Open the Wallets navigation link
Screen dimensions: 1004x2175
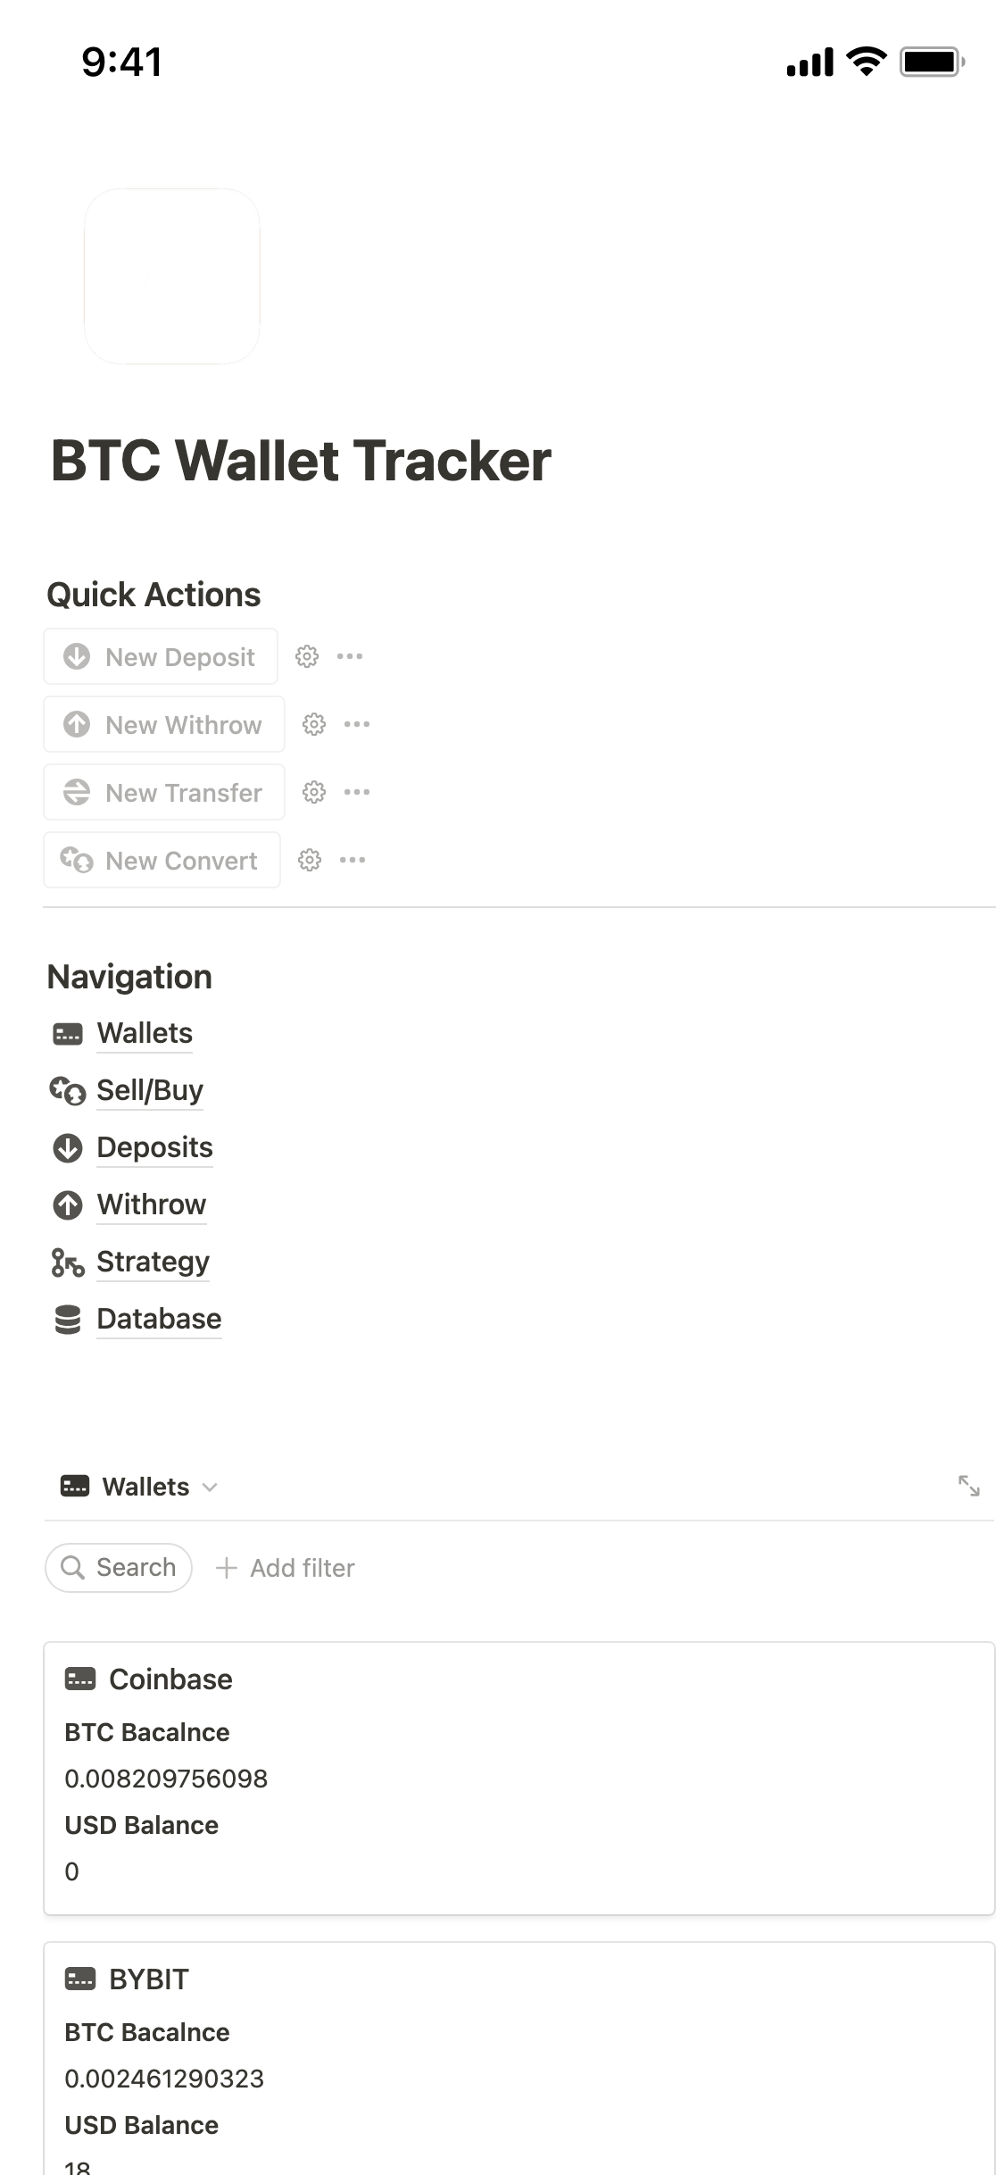coord(145,1033)
